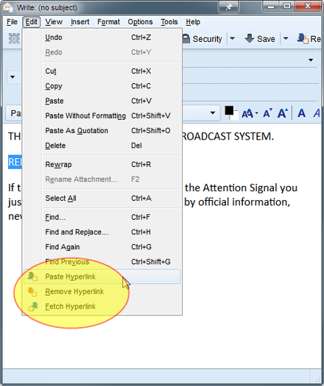Click the Remove Hyperlink icon
Screen dimensions: 324x386
tap(32, 292)
